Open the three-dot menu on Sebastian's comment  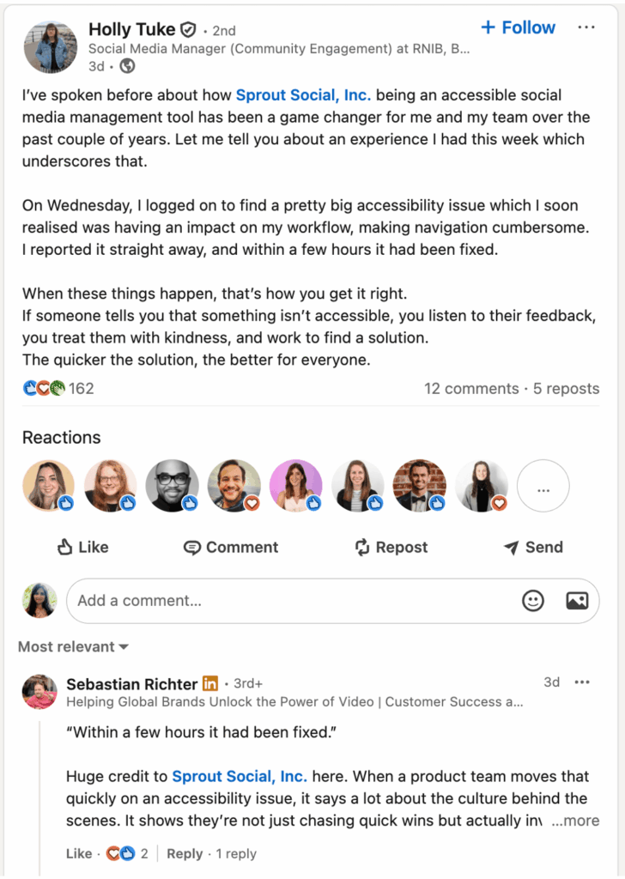pyautogui.click(x=582, y=681)
